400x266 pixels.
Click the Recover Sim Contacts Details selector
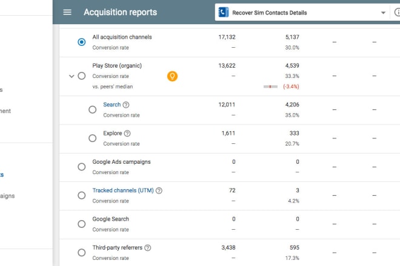[x=302, y=13]
